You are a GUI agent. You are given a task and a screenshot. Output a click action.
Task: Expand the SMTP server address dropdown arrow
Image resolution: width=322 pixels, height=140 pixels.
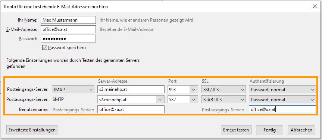tap(160, 100)
